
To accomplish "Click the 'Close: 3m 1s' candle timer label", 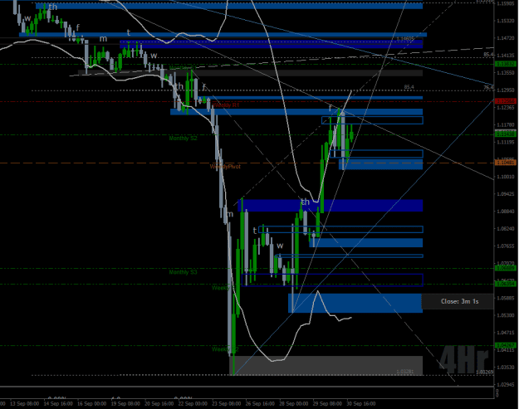I will (459, 301).
